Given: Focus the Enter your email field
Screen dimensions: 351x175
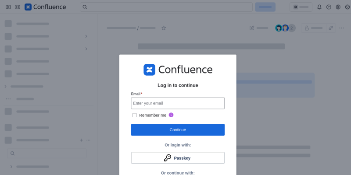Looking at the screenshot, I should [x=178, y=103].
